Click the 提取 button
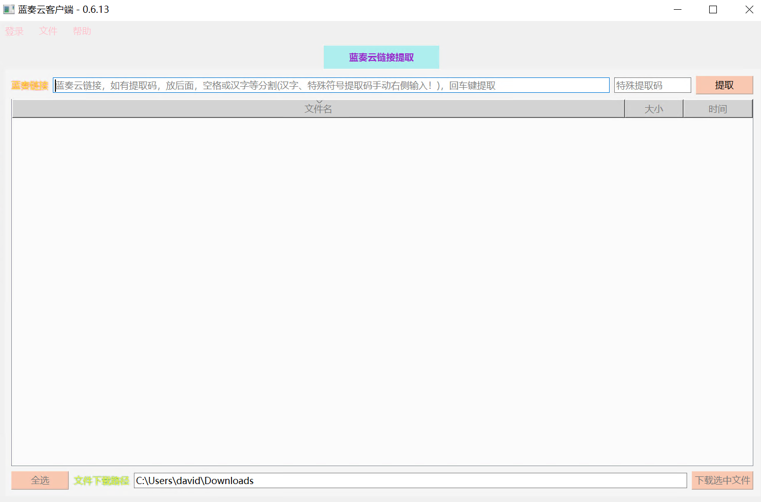Screen dimensions: 761x502 pos(724,85)
